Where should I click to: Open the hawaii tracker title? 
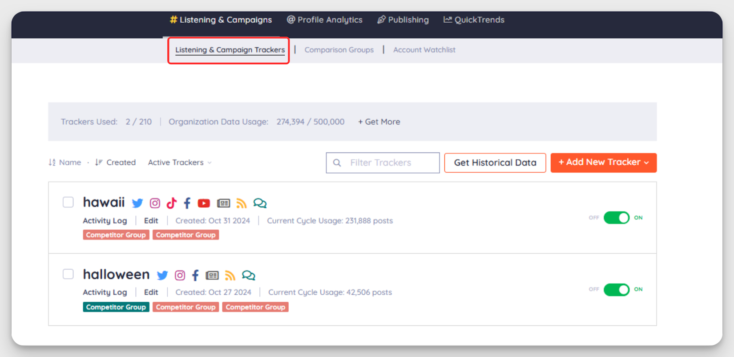point(104,203)
